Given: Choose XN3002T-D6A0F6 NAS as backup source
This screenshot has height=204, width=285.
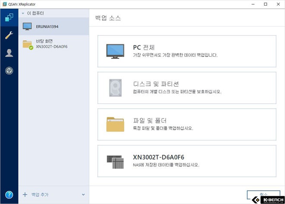Looking at the screenshot, I should pos(187,161).
